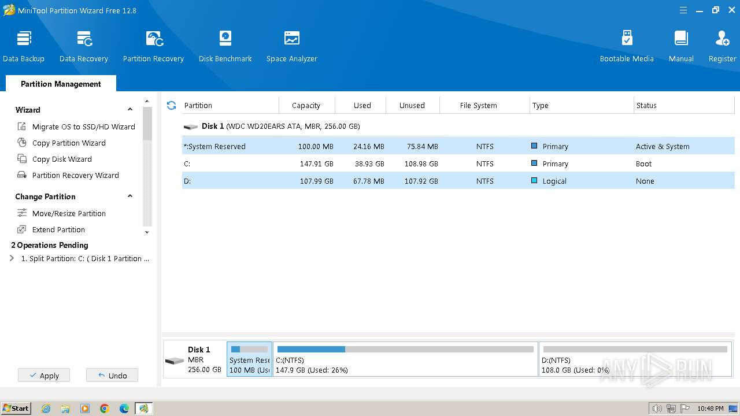The image size is (740, 416).
Task: Refresh the partition list
Action: pyautogui.click(x=171, y=105)
